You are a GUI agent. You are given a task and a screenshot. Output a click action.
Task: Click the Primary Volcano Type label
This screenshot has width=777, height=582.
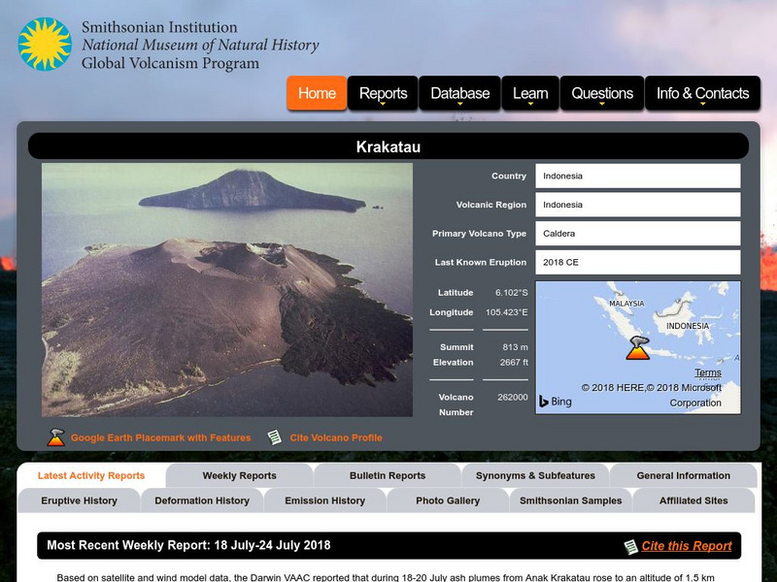(479, 233)
